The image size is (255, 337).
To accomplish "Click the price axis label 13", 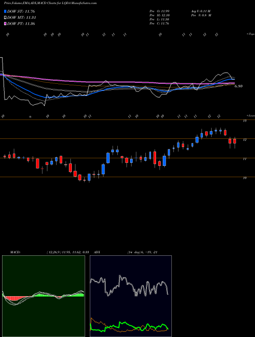I will point(244,121).
